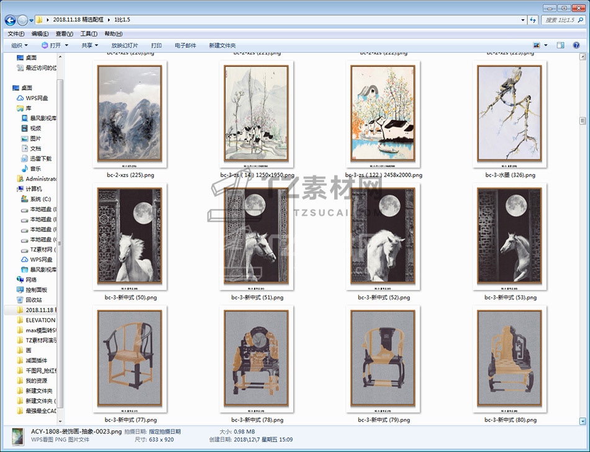This screenshot has width=590, height=452.
Task: Click the refresh icon beside address bar
Action: point(532,20)
